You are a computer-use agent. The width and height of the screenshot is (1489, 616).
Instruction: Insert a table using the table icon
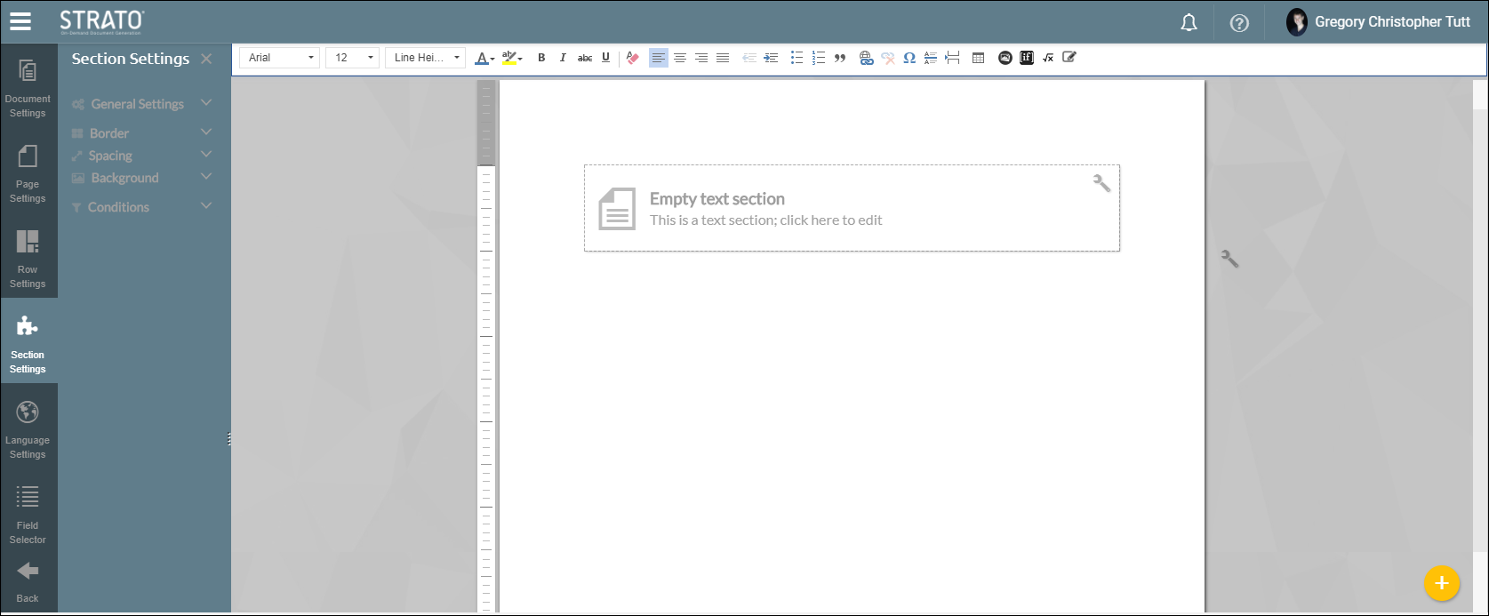tap(978, 58)
